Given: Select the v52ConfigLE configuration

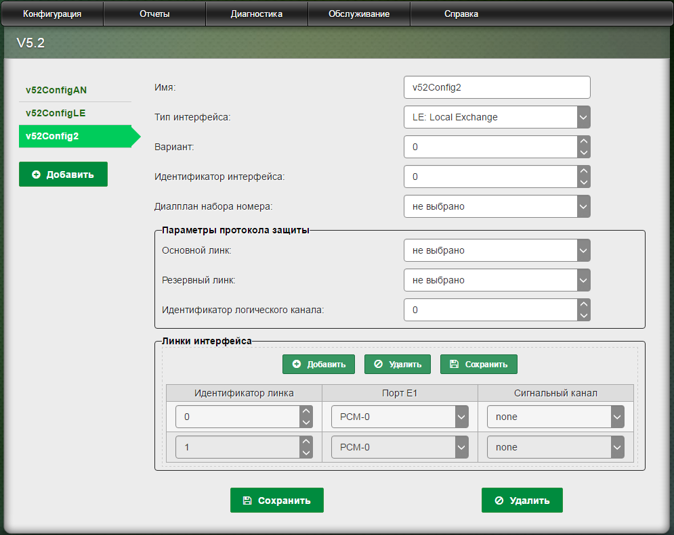Looking at the screenshot, I should (x=75, y=113).
